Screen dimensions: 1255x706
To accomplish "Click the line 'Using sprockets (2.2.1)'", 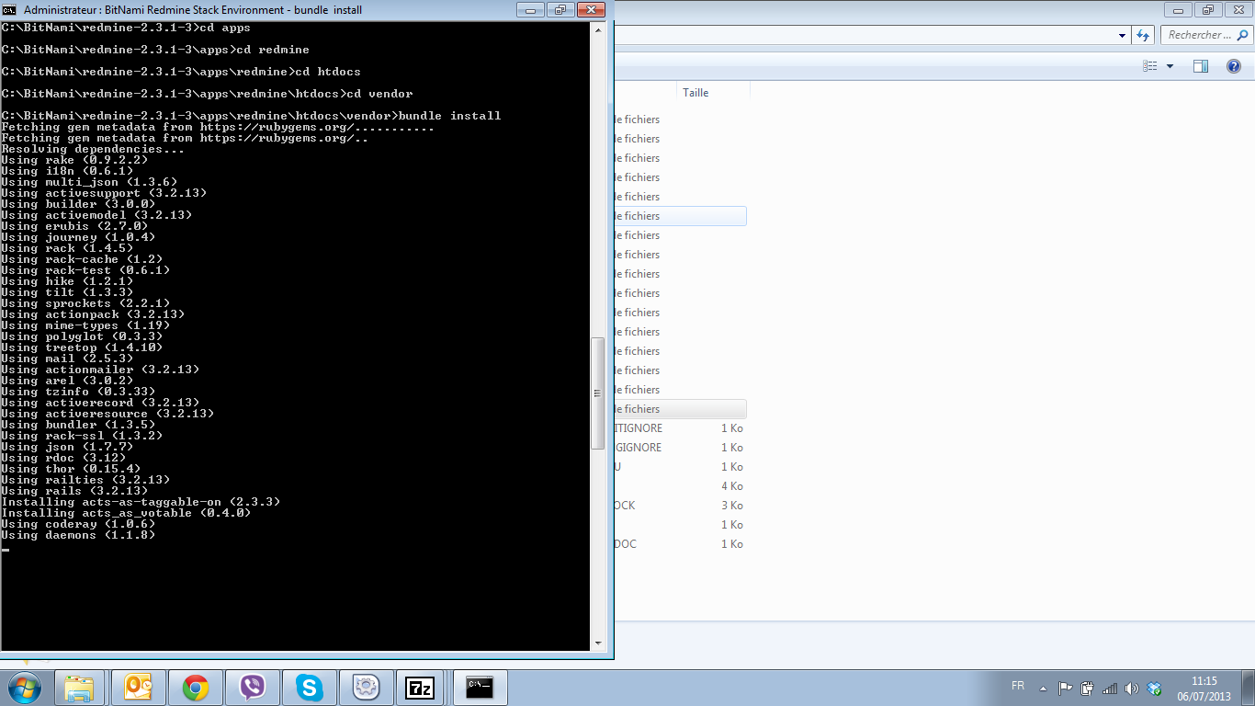I will pyautogui.click(x=85, y=303).
